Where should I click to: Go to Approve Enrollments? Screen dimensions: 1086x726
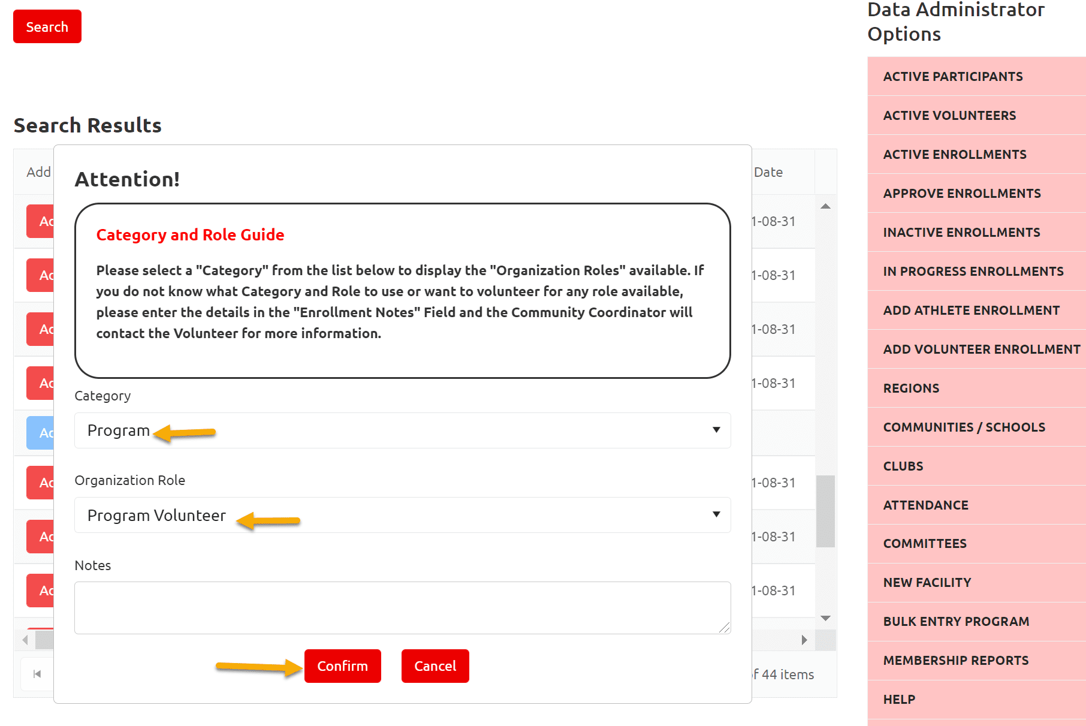(x=976, y=193)
